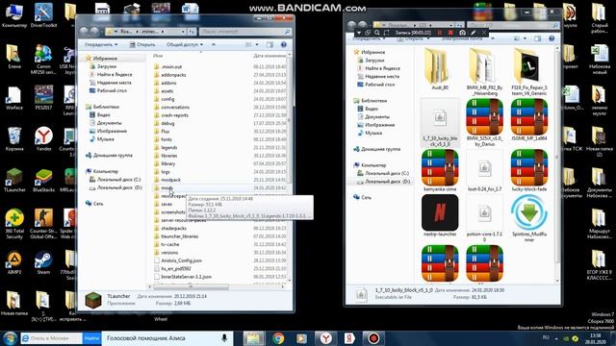Open the Steam desktop icon
The width and height of the screenshot is (616, 346).
[43, 262]
